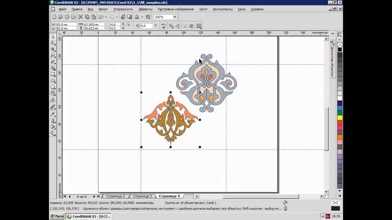The width and height of the screenshot is (392, 220).
Task: Switch to the Страница 2 tab
Action: pos(116,196)
